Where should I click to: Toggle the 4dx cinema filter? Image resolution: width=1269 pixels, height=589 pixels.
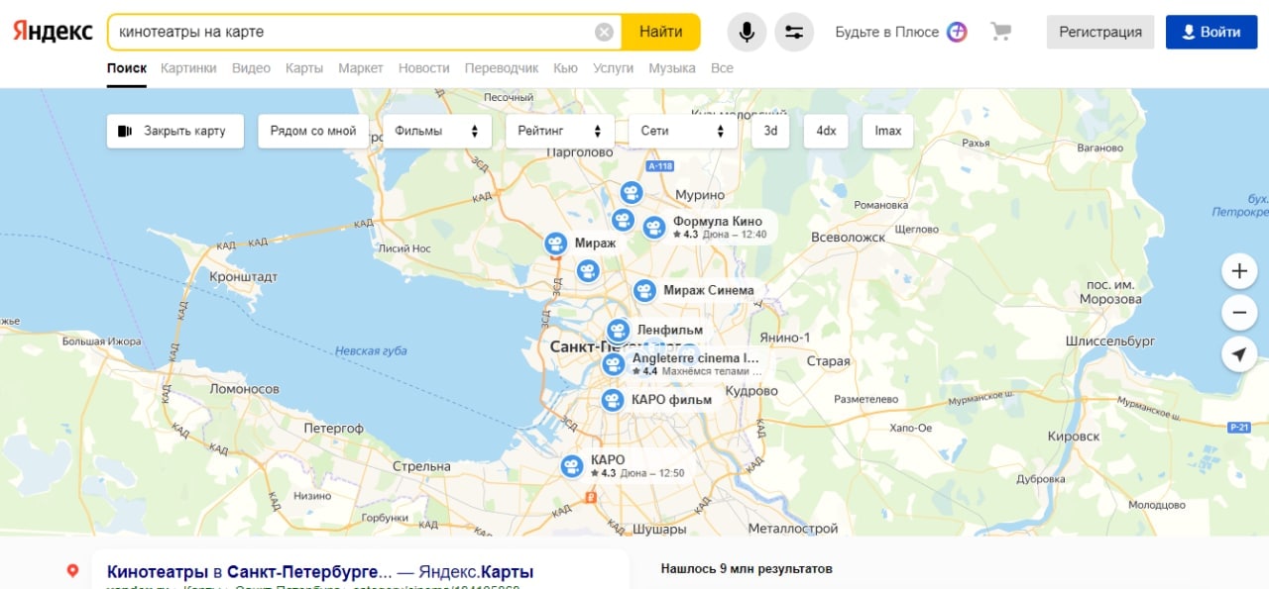826,131
